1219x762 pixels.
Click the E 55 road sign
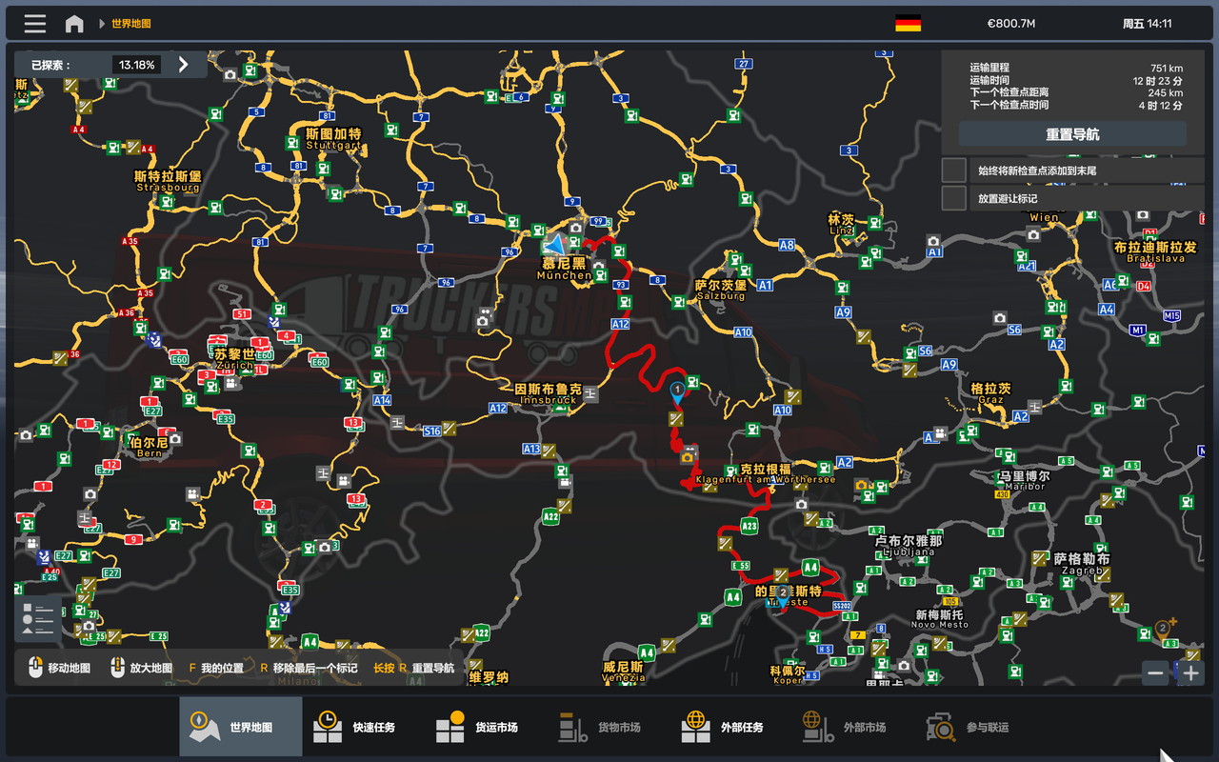[x=741, y=566]
